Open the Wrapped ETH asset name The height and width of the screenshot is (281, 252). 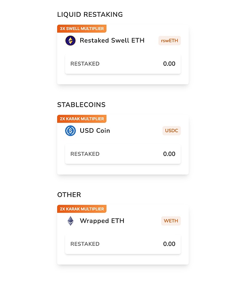click(x=102, y=221)
